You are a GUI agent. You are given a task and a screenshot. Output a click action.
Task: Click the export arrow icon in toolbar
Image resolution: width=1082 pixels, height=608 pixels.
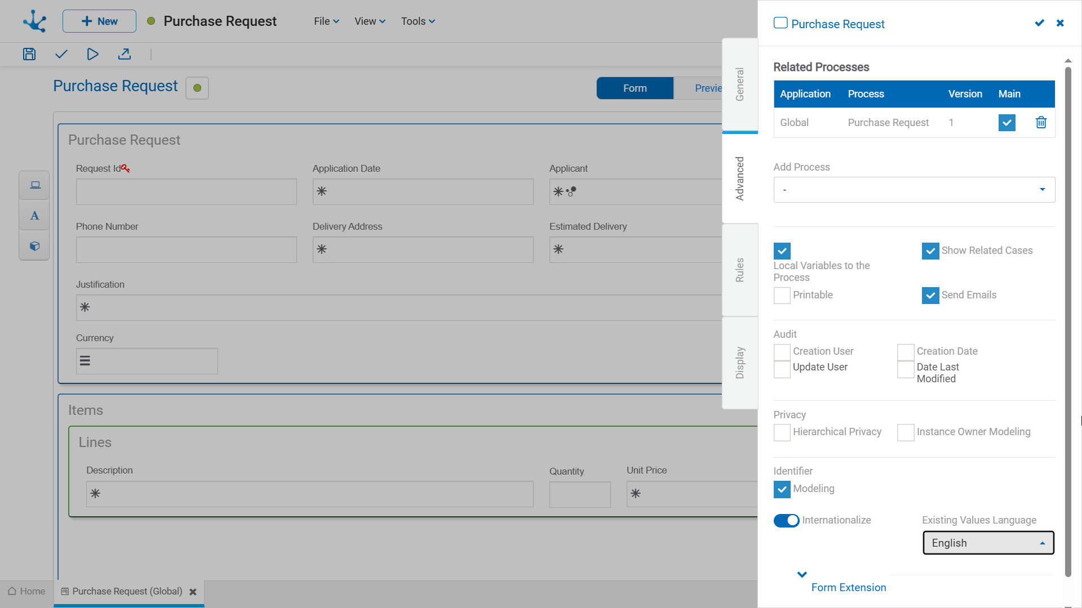(125, 54)
